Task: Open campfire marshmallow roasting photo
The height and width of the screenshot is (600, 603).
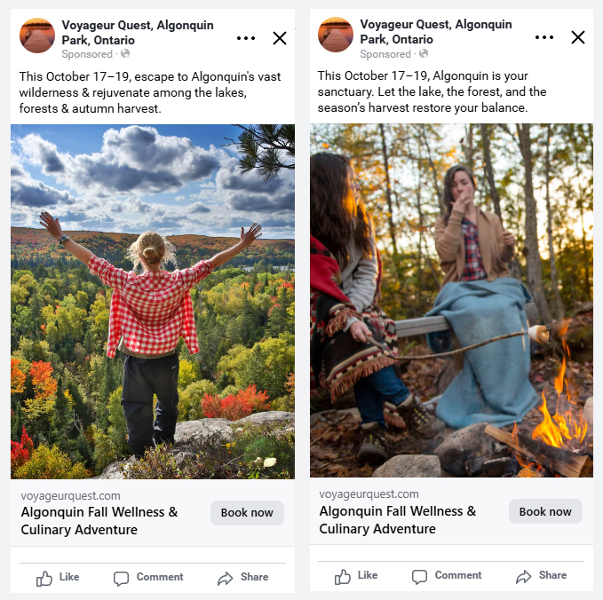Action: click(x=451, y=300)
